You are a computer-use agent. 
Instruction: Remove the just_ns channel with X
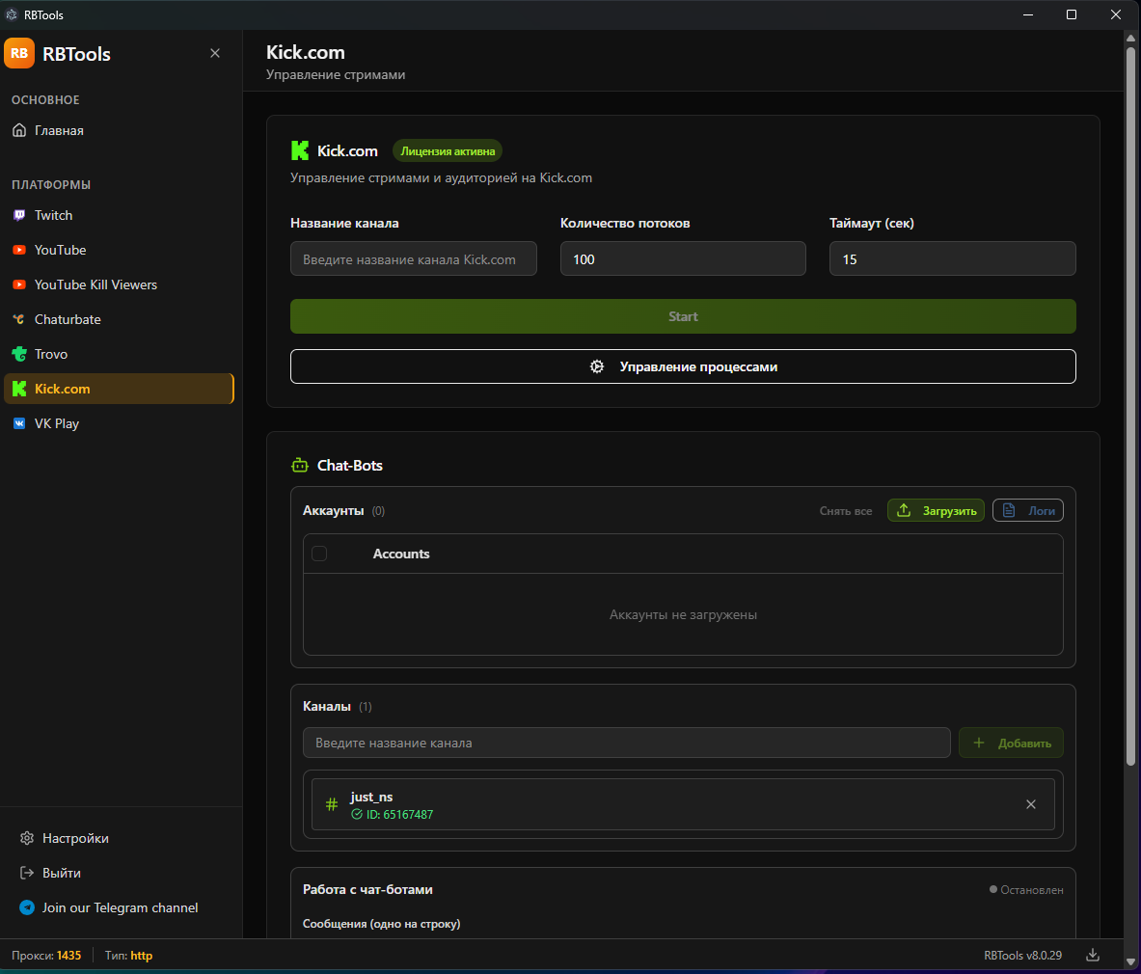tap(1031, 804)
